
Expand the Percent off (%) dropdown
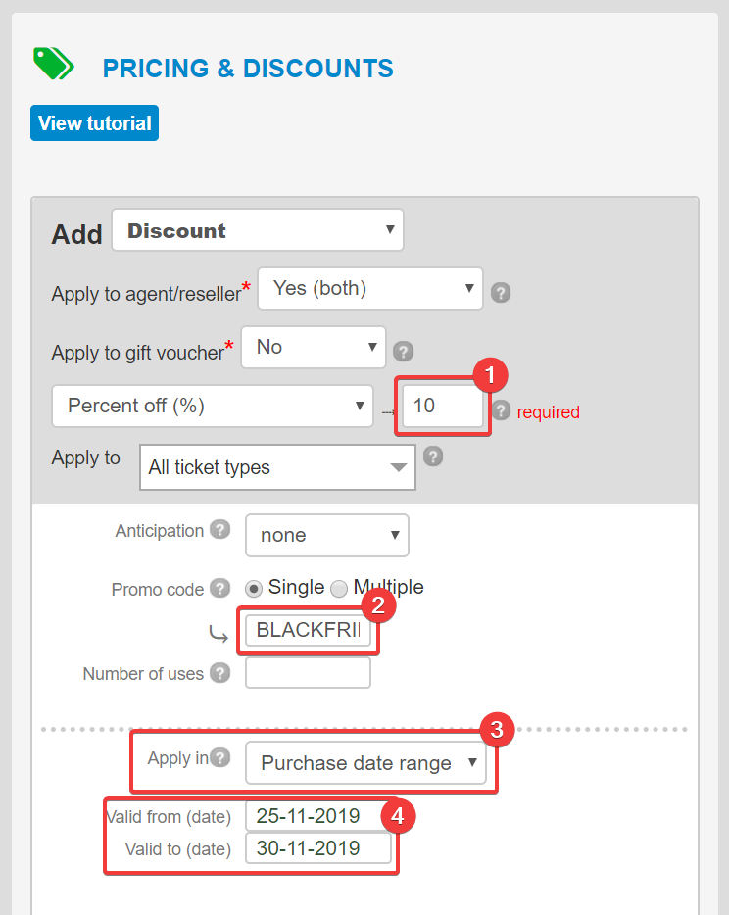(x=212, y=407)
